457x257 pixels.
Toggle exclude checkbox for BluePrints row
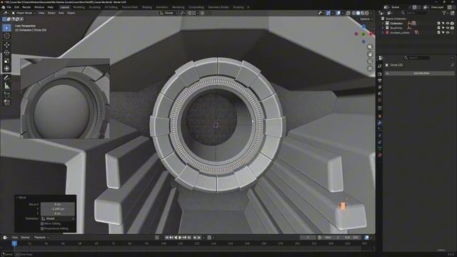(438, 28)
